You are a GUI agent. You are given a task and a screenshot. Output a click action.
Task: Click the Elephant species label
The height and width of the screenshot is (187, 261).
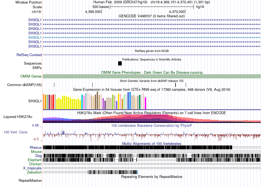tap(35, 160)
